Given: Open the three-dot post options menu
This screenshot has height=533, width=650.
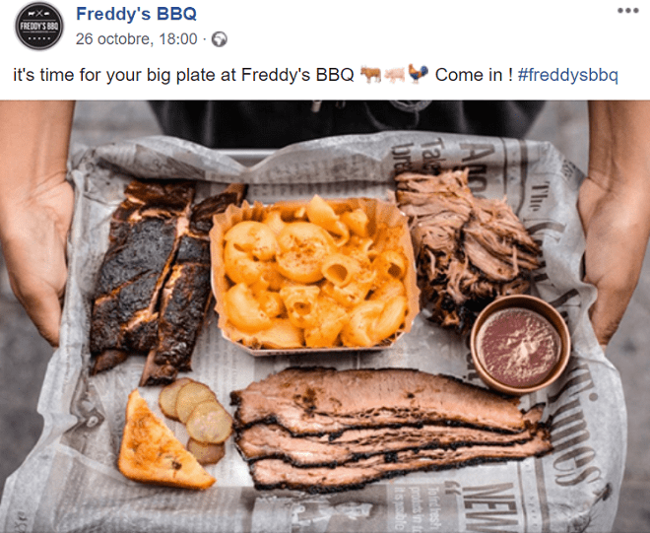Looking at the screenshot, I should [x=628, y=11].
